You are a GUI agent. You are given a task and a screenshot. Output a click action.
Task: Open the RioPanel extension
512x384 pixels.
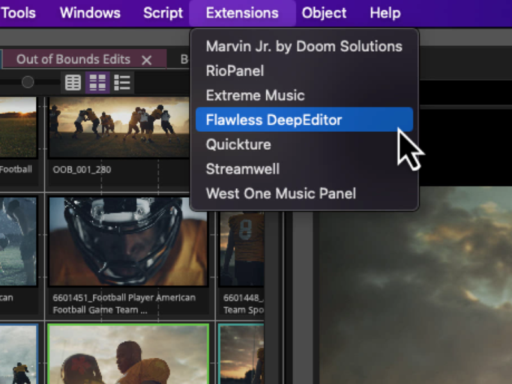pyautogui.click(x=305, y=71)
